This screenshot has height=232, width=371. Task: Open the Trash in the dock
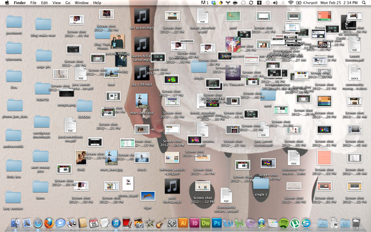356,223
